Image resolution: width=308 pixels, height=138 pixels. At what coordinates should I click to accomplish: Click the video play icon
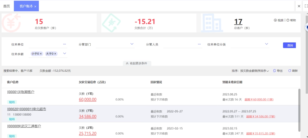[275, 20]
